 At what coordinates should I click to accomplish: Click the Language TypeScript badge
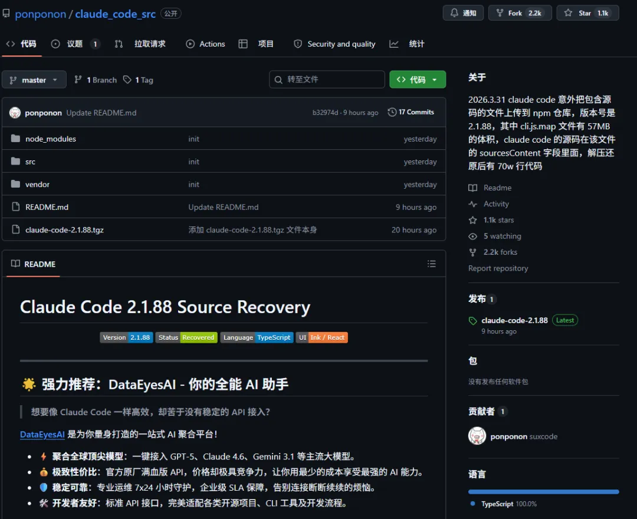(x=257, y=337)
